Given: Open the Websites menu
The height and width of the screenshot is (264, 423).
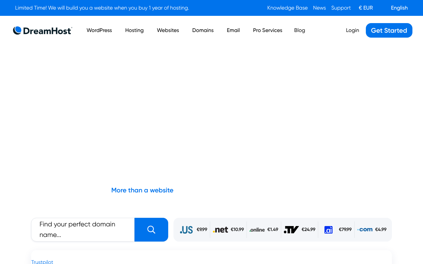Looking at the screenshot, I should [168, 30].
